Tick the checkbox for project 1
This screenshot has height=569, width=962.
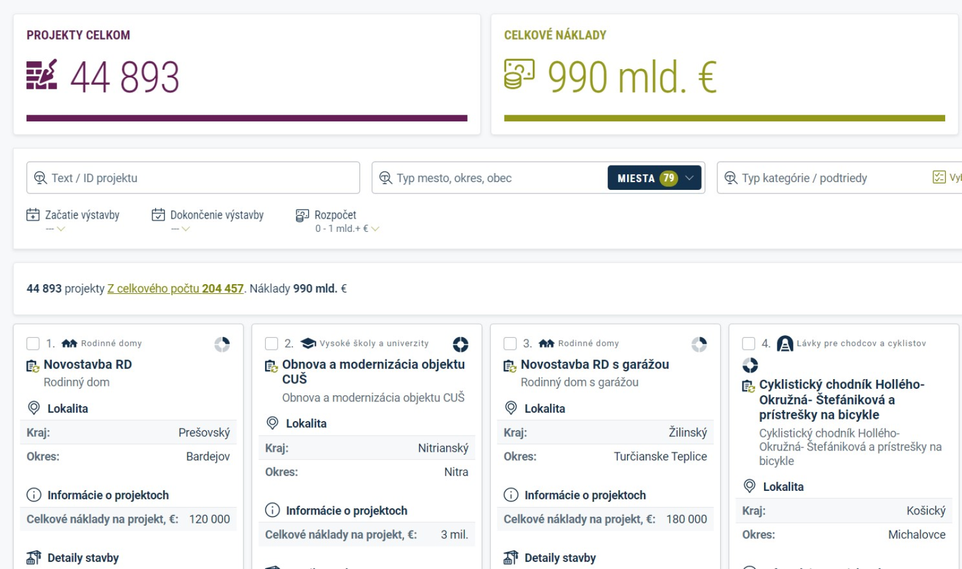(x=33, y=344)
